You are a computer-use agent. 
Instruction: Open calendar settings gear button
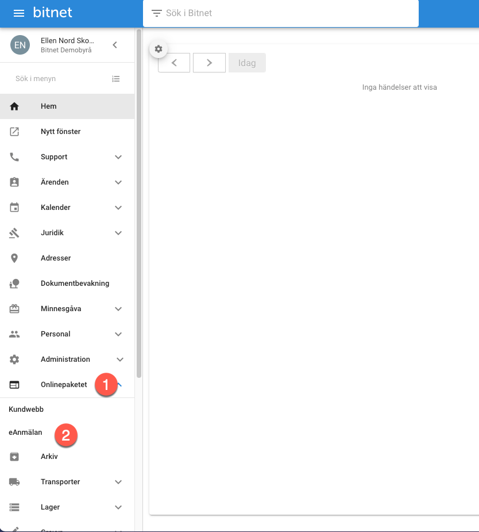(159, 49)
